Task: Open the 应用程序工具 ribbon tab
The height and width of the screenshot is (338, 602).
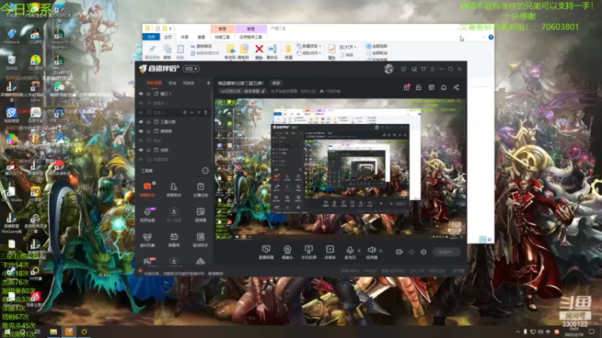Action: [x=251, y=37]
